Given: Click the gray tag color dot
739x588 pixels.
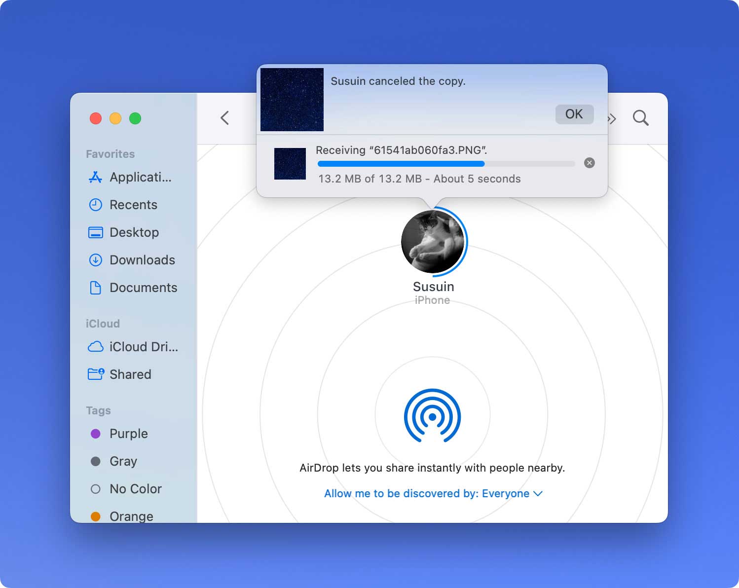Looking at the screenshot, I should (96, 461).
